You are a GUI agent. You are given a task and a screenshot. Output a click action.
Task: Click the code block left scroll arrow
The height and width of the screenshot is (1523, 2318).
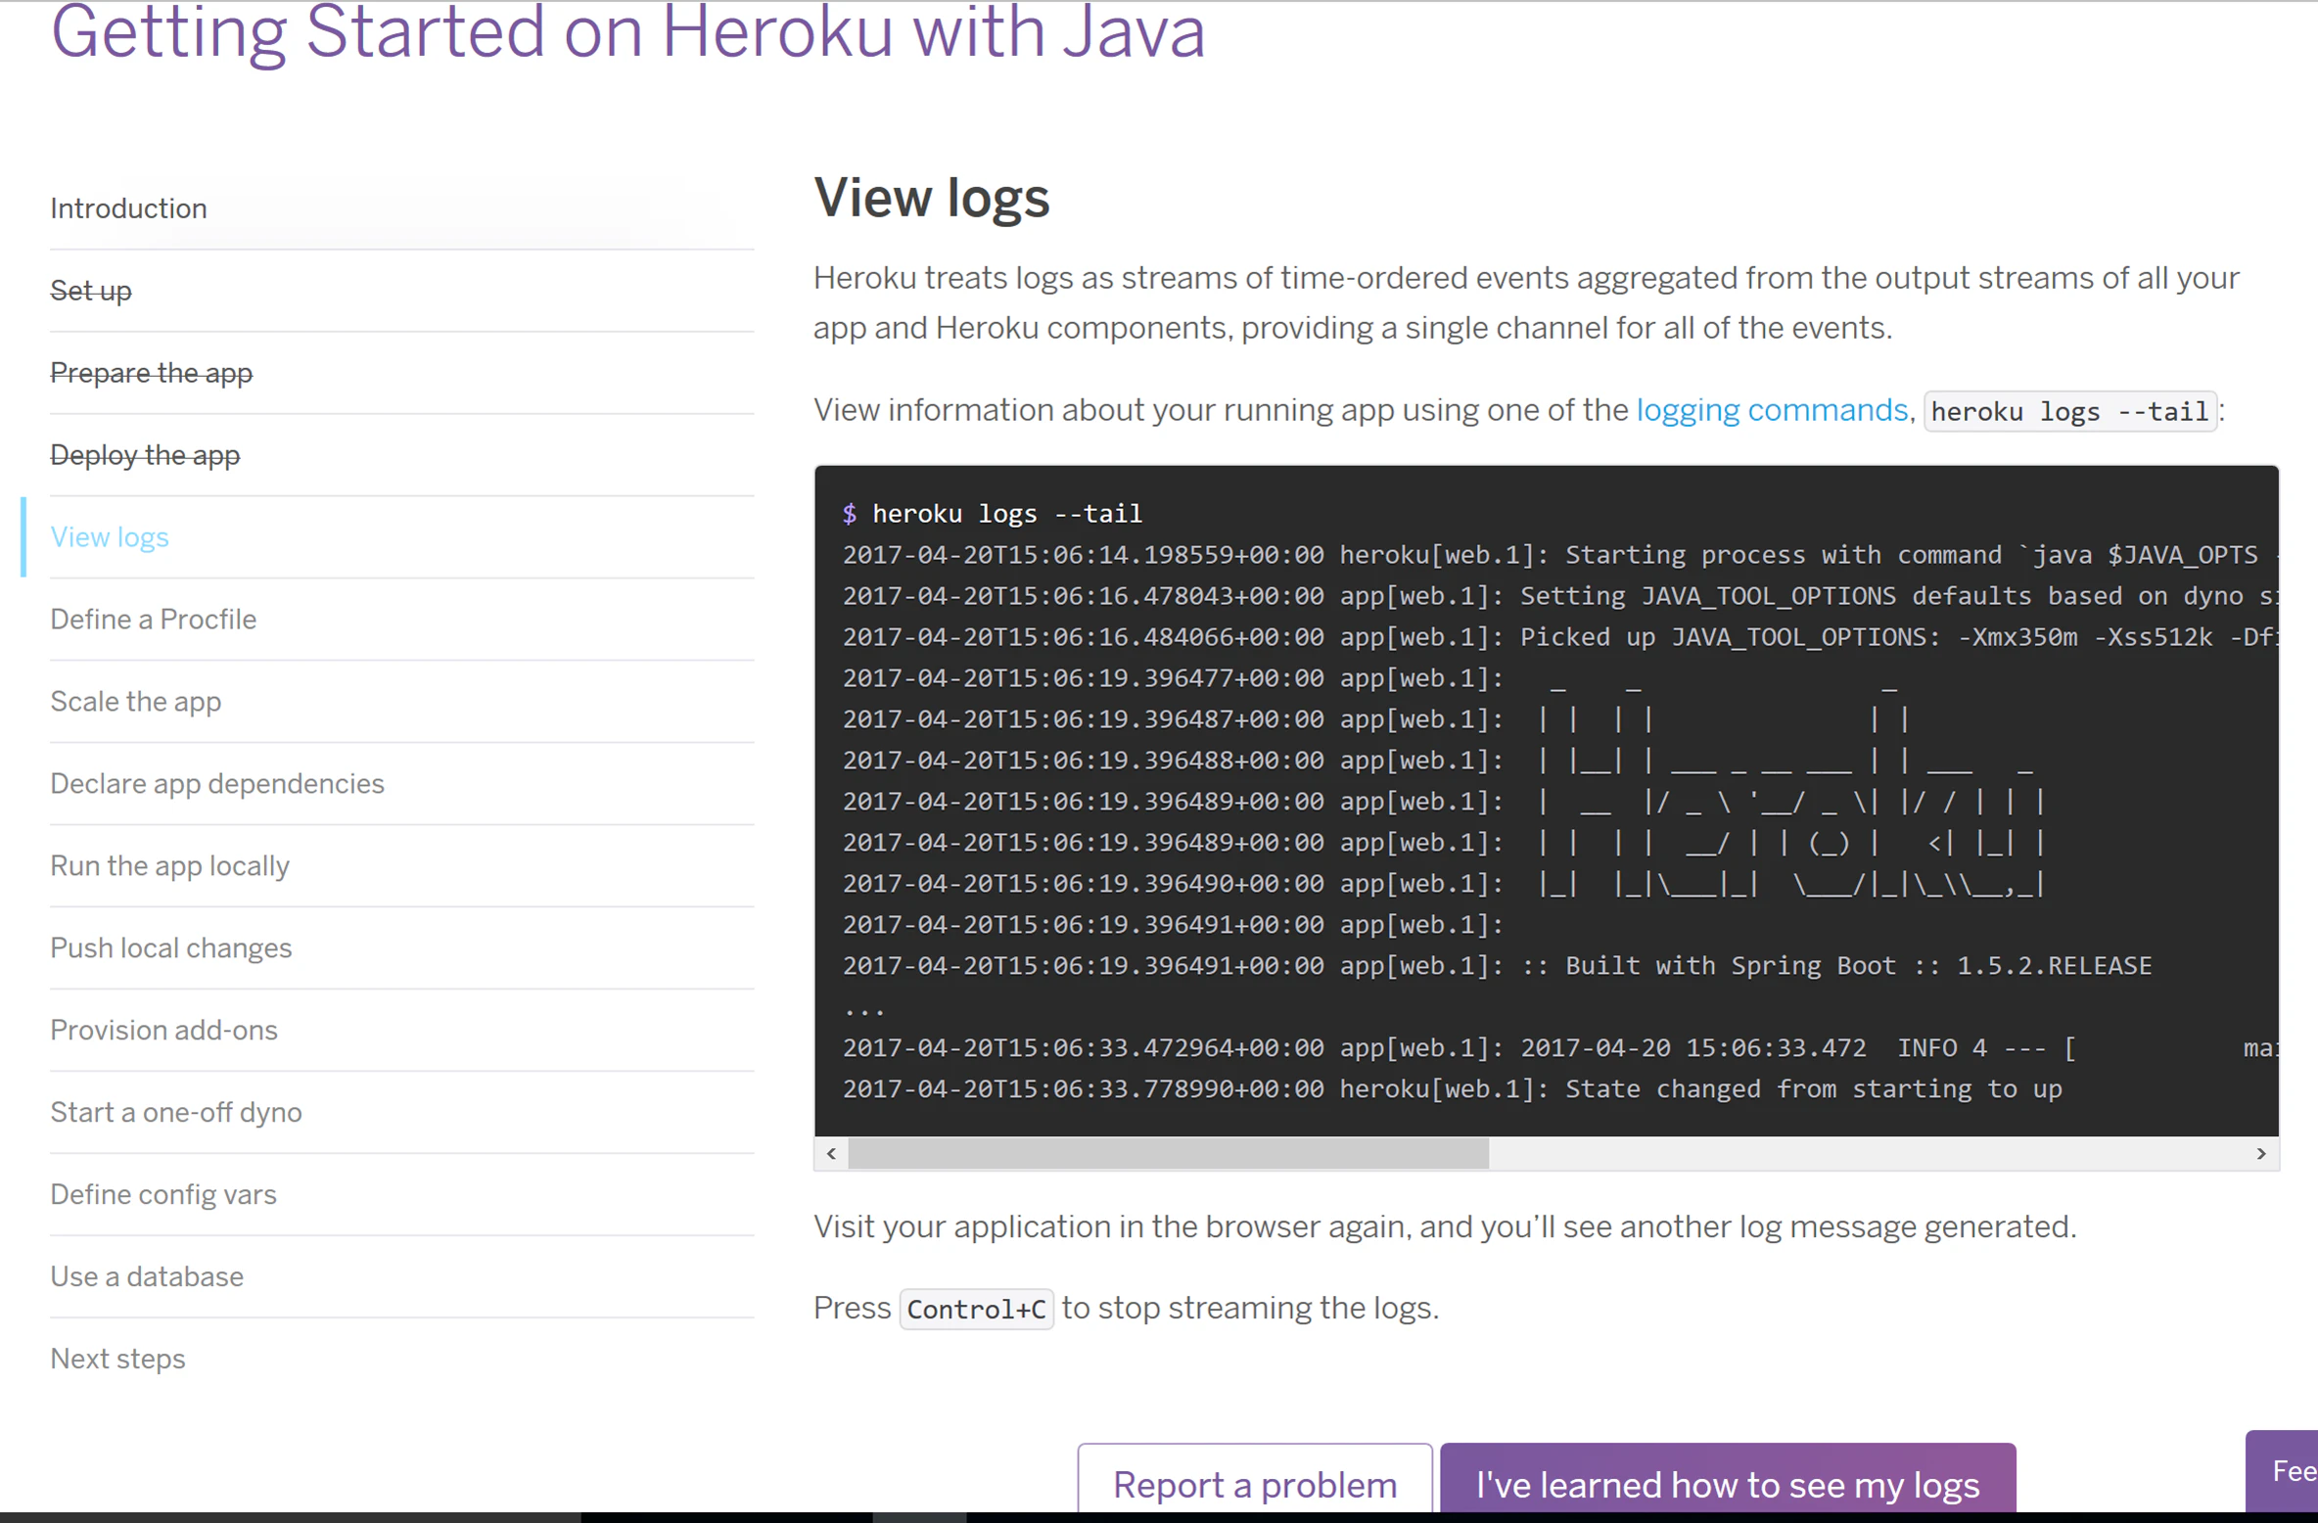coord(831,1154)
